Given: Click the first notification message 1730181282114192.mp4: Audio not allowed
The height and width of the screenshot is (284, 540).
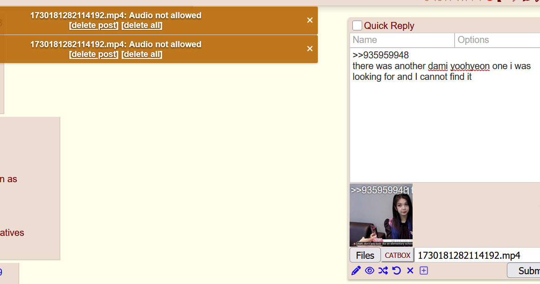Looking at the screenshot, I should 116,15.
